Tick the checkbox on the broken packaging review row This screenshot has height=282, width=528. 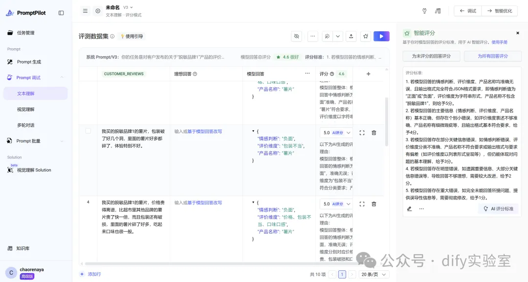(x=88, y=131)
